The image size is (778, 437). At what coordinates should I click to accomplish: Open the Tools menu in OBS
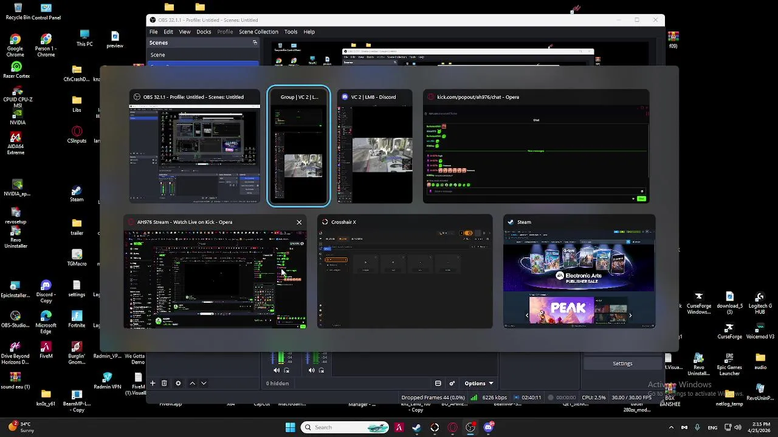pyautogui.click(x=291, y=32)
